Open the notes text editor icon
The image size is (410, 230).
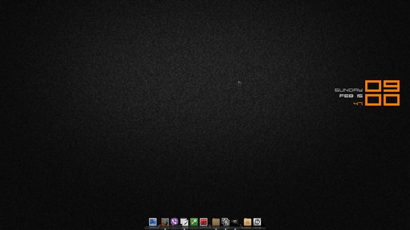(184, 222)
